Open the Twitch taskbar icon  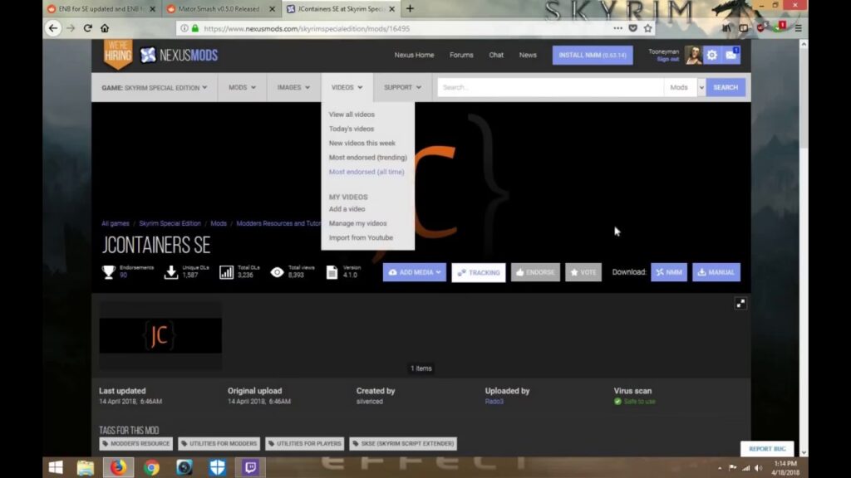tap(250, 467)
